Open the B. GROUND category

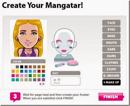click(x=111, y=76)
